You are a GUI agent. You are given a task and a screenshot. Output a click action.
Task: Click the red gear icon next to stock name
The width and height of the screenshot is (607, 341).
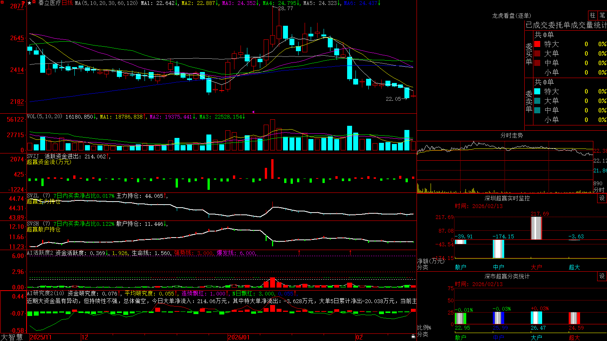[x=34, y=2]
